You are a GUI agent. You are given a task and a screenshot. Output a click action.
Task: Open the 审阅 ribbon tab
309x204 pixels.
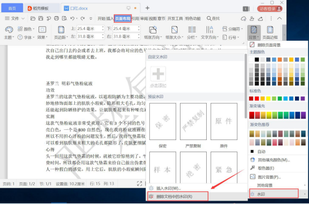click(144, 18)
